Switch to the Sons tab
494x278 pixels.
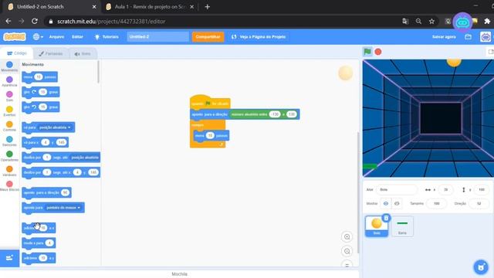(83, 54)
